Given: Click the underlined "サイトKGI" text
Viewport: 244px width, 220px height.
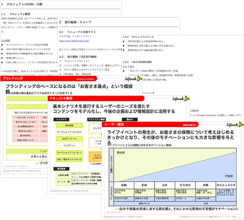Looking at the screenshot, I should pyautogui.click(x=128, y=66).
